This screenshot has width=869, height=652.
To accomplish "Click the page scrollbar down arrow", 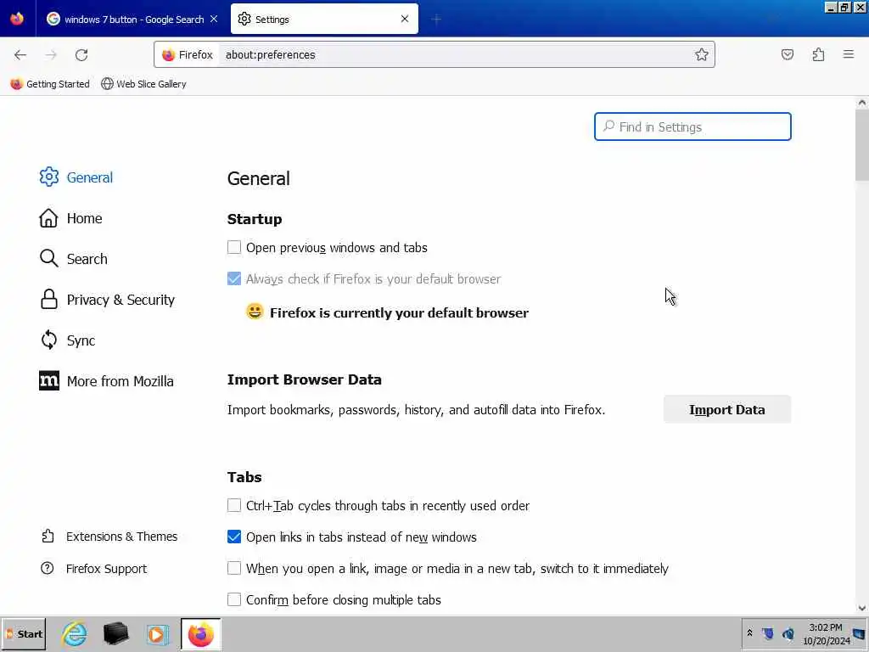I will pyautogui.click(x=862, y=608).
